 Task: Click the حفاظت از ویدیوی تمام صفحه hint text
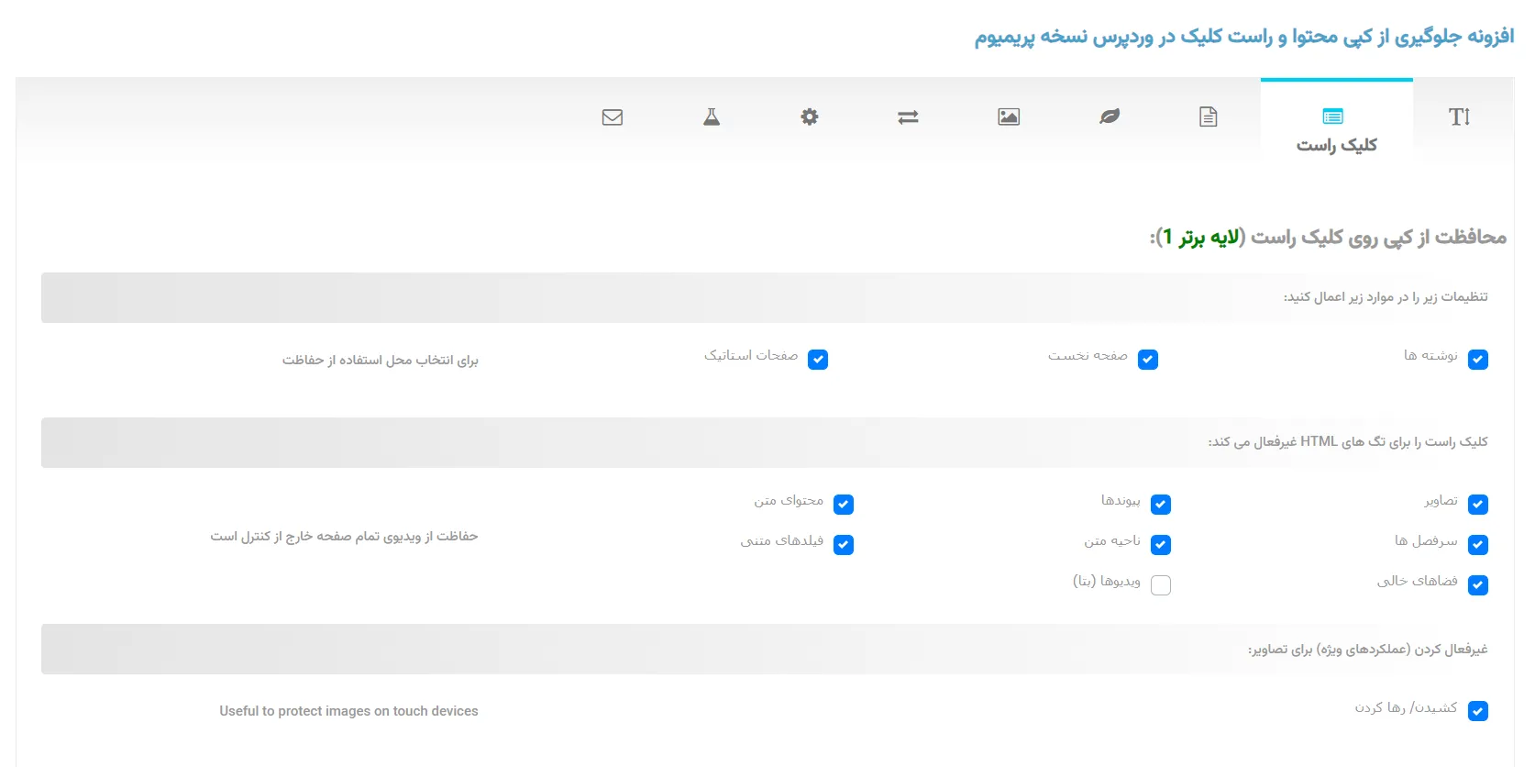tap(344, 537)
